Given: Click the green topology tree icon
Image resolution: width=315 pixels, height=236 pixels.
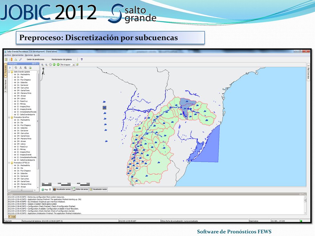Looking at the screenshot, I should point(16,59).
